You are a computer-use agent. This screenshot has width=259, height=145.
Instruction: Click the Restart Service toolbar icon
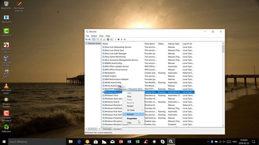(x=125, y=39)
